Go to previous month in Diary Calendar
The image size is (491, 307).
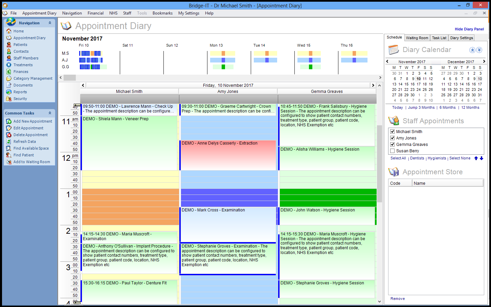pos(387,61)
